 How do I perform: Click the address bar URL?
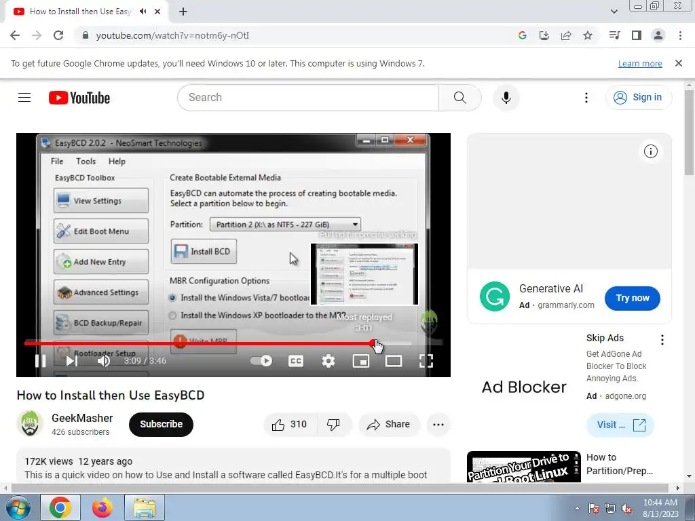[173, 35]
